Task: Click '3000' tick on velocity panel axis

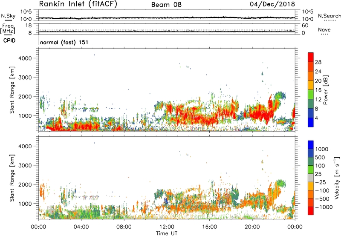Action: pyautogui.click(x=25, y=165)
